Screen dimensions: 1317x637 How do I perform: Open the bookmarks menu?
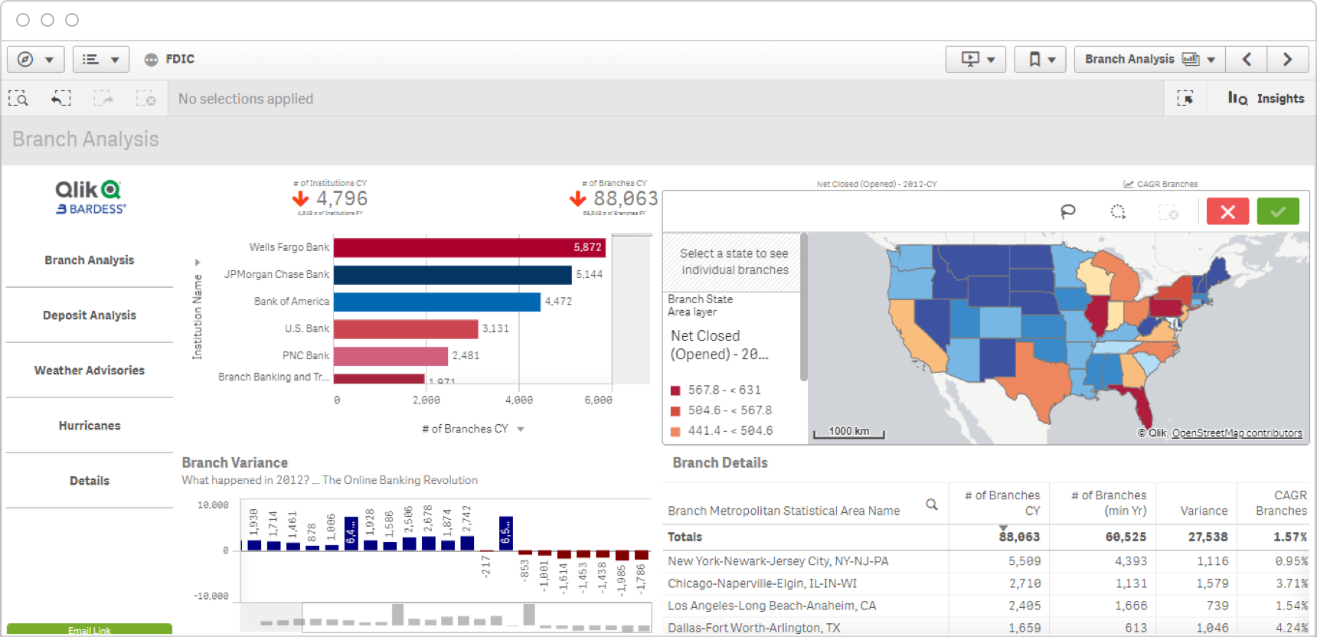point(1041,59)
